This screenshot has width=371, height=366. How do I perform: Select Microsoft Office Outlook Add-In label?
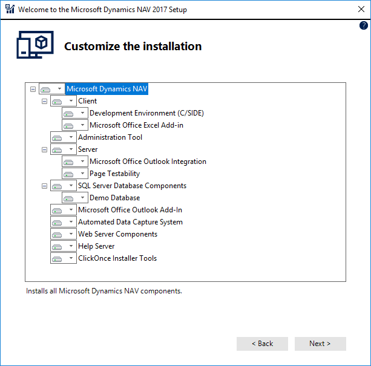tap(130, 210)
